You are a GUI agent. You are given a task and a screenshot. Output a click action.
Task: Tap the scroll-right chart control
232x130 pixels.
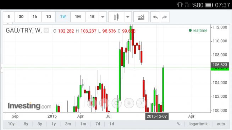(141, 103)
